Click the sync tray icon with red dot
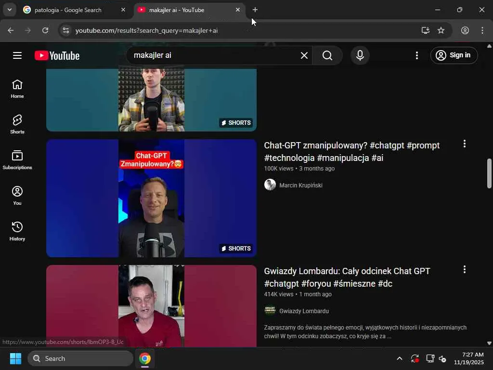 [x=415, y=358]
